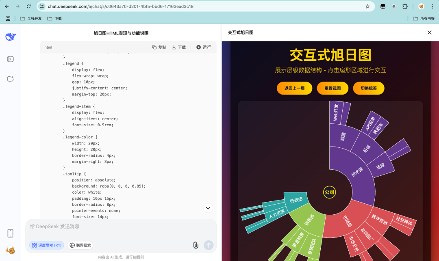Click the browser back arrow
439x261 pixels.
tap(7, 6)
